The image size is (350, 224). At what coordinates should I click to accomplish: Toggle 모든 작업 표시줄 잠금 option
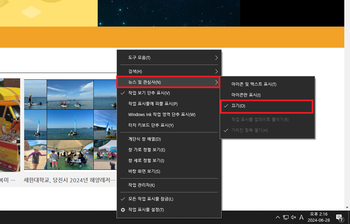[151, 199]
